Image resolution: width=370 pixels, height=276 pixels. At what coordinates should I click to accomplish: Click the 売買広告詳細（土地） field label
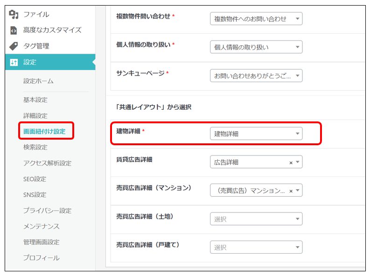point(145,217)
